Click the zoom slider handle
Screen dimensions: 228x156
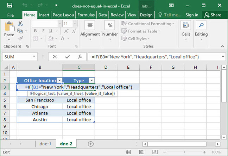(184, 152)
